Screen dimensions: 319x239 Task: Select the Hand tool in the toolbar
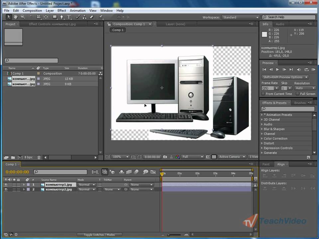click(15, 17)
